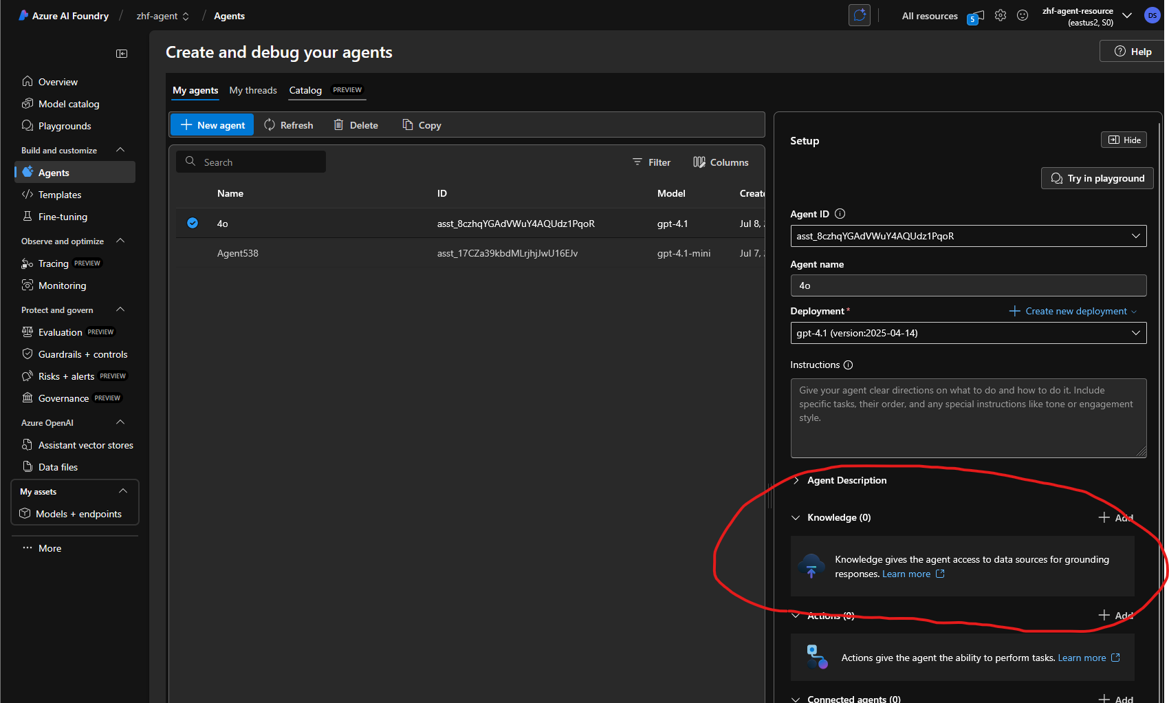Click in the agents Search field
1169x703 pixels.
point(251,162)
